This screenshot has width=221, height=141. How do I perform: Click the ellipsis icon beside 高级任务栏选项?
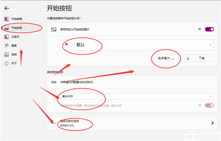pos(54,123)
